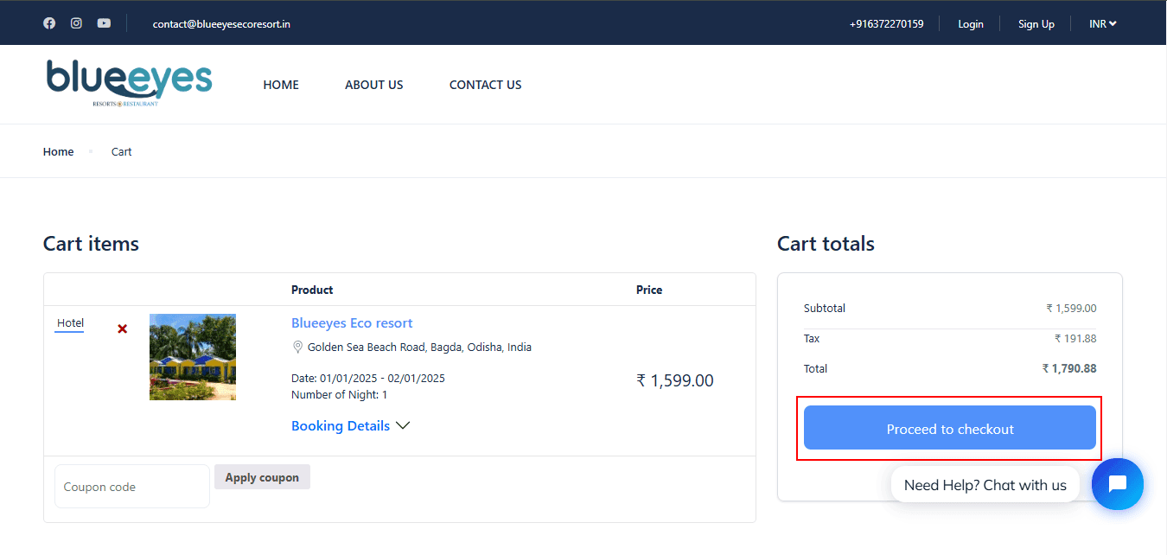
Task: Open the Facebook social icon
Action: (x=49, y=23)
